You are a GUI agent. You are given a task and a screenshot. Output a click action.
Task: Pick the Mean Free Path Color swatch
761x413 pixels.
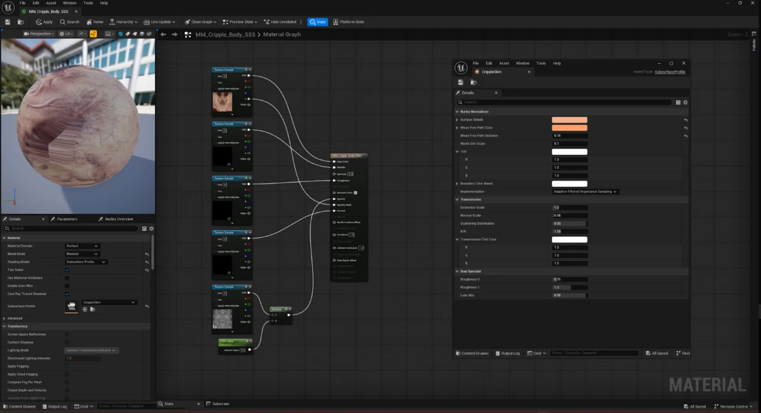(570, 128)
